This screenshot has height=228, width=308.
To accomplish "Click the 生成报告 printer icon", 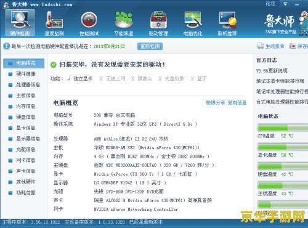I will pos(261,46).
